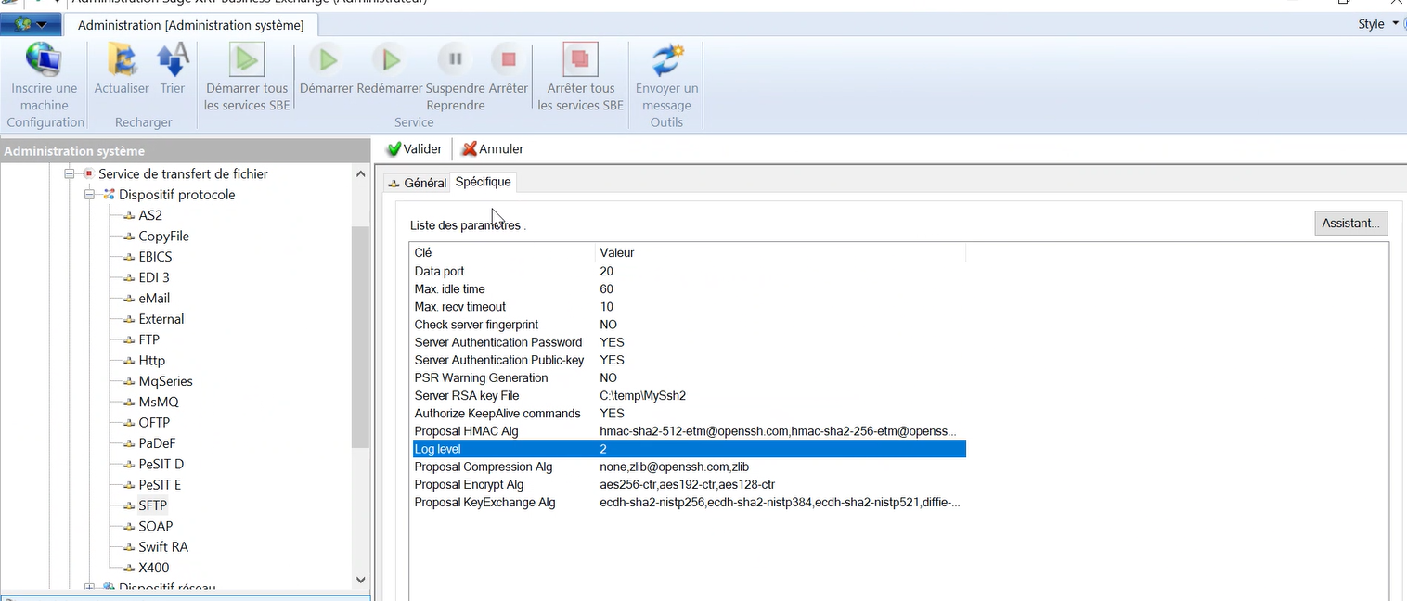Open the Assistant... button
This screenshot has height=601, width=1407.
[1351, 223]
